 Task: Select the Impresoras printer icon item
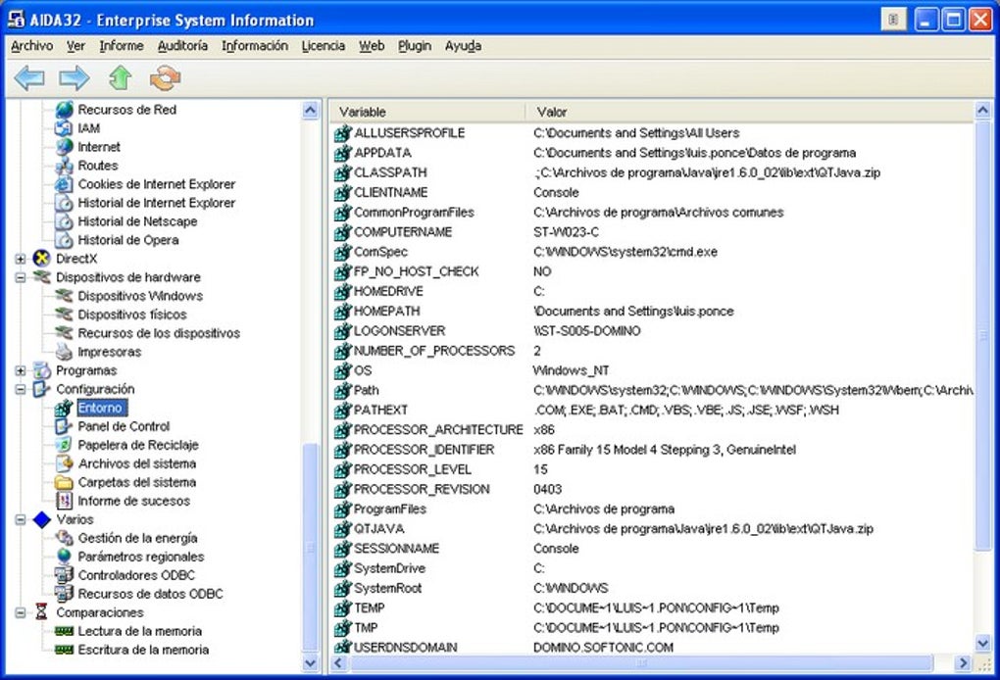click(x=64, y=352)
